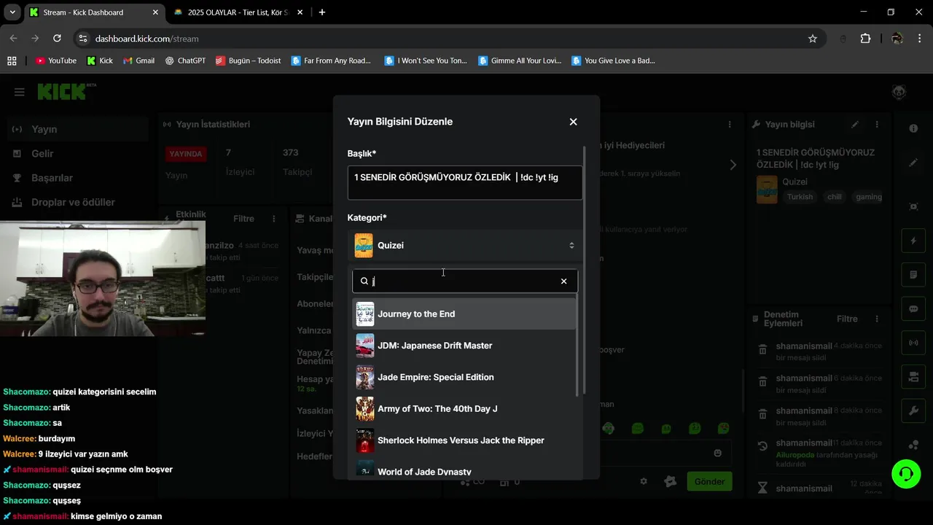Open the tab search dropdown arrow
Viewport: 933px width, 525px height.
tap(12, 12)
